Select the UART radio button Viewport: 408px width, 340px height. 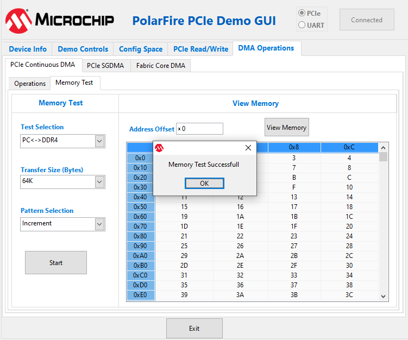[x=302, y=25]
